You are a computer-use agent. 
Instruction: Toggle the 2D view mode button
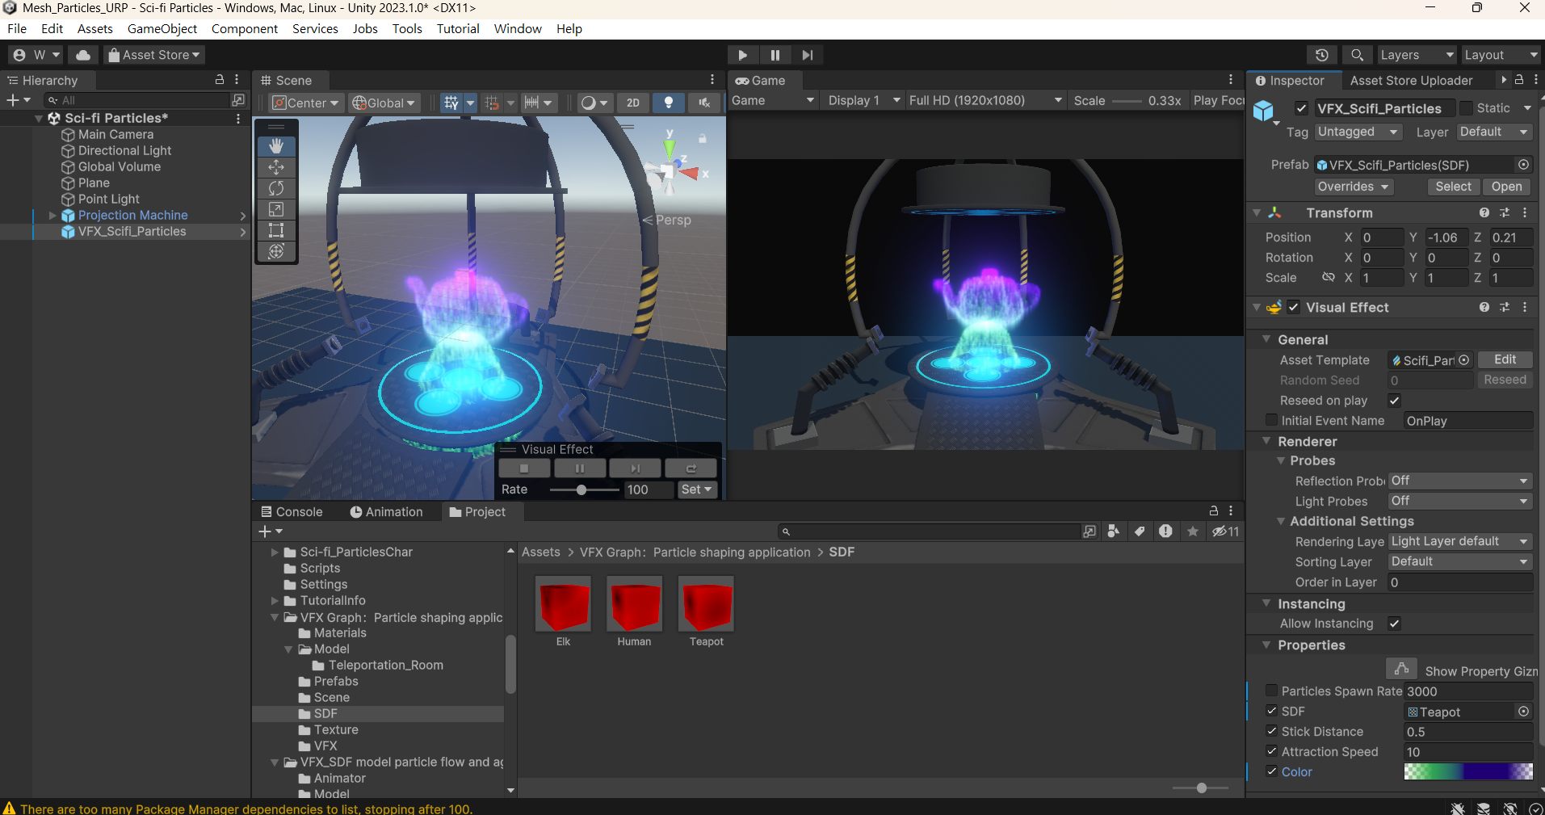click(x=632, y=103)
